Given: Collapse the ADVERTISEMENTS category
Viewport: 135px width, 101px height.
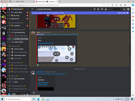Looking at the screenshot, I should pos(16,30).
